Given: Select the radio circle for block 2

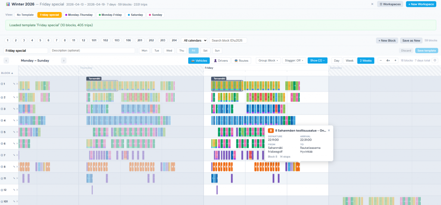Looking at the screenshot, I should [x=2, y=97].
